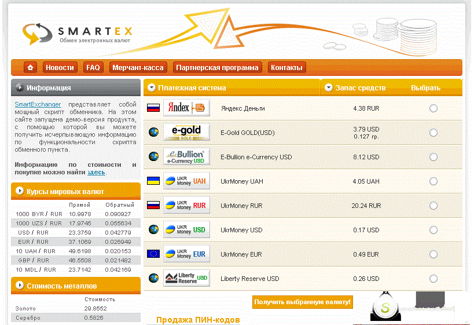474x325 pixels.
Task: Select UkrMoney USD radio button
Action: [x=433, y=230]
